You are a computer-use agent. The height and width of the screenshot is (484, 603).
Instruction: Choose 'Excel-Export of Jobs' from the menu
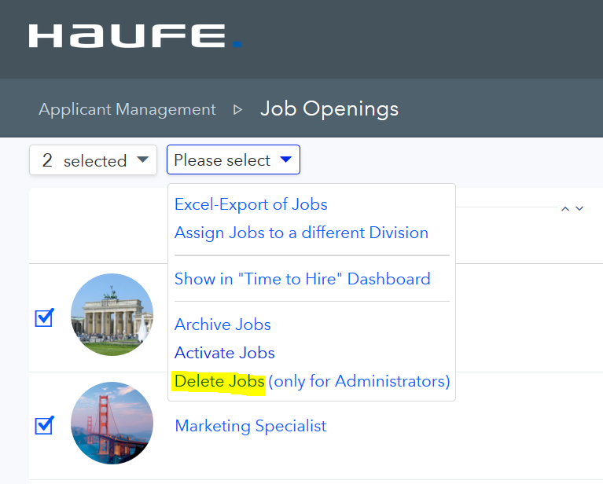[251, 204]
